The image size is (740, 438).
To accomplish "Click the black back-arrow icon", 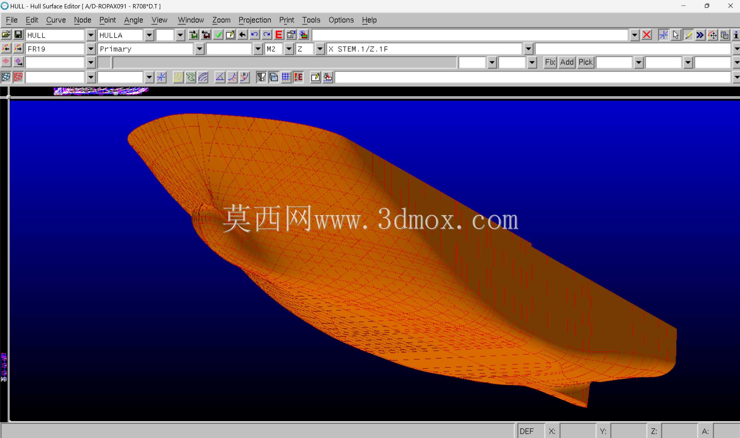I will [242, 35].
